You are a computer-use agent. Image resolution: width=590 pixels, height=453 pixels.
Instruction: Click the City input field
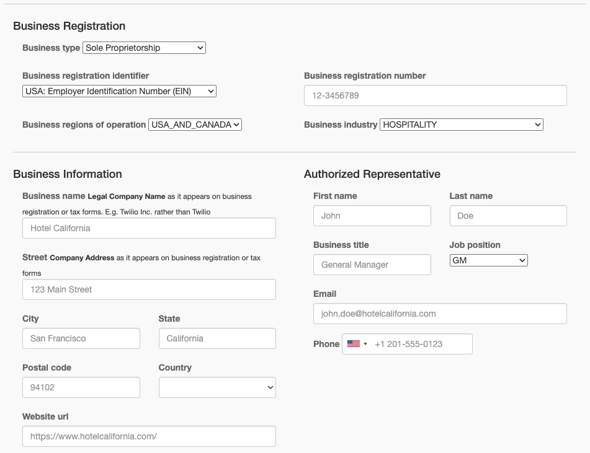point(81,338)
